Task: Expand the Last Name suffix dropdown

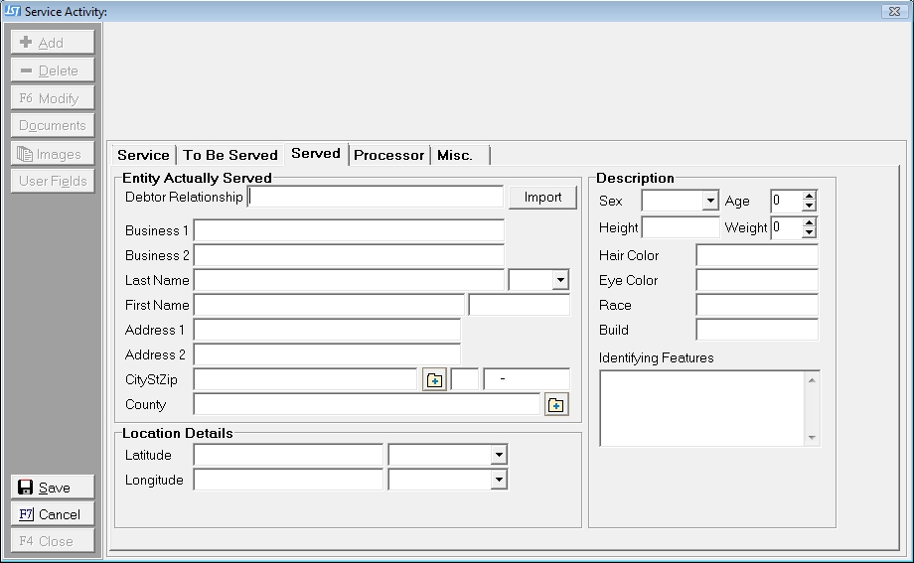Action: (x=560, y=281)
